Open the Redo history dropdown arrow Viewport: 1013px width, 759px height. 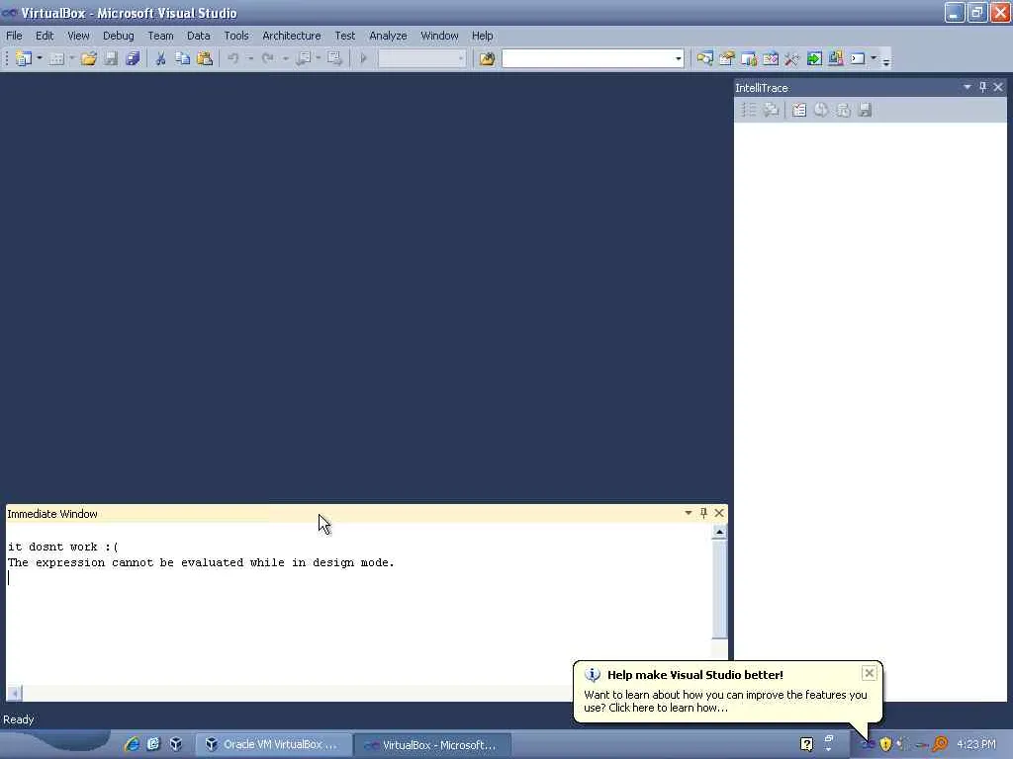pyautogui.click(x=285, y=58)
